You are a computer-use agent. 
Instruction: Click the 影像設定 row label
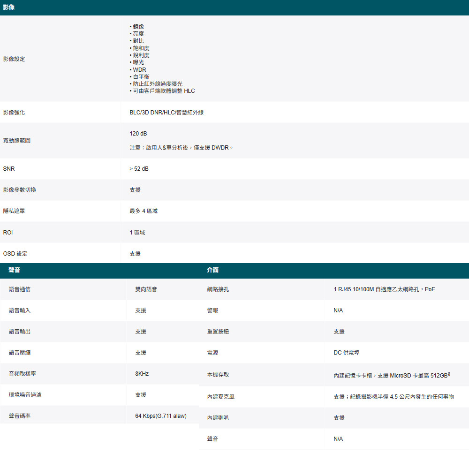pos(14,59)
